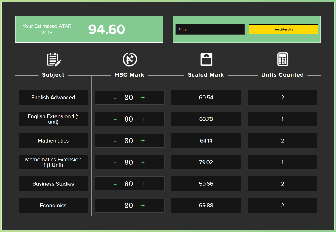Click the English Advanced mark value 80
This screenshot has width=336, height=232.
pos(129,98)
